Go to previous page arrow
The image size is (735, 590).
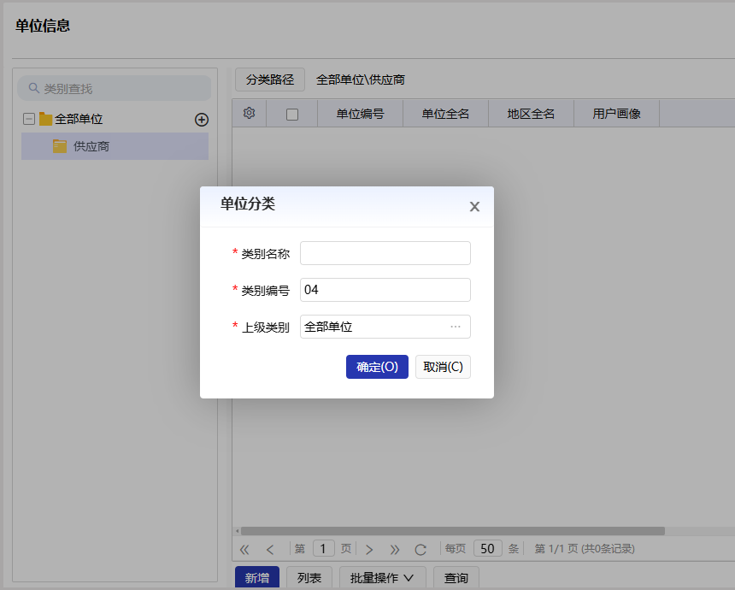[270, 548]
